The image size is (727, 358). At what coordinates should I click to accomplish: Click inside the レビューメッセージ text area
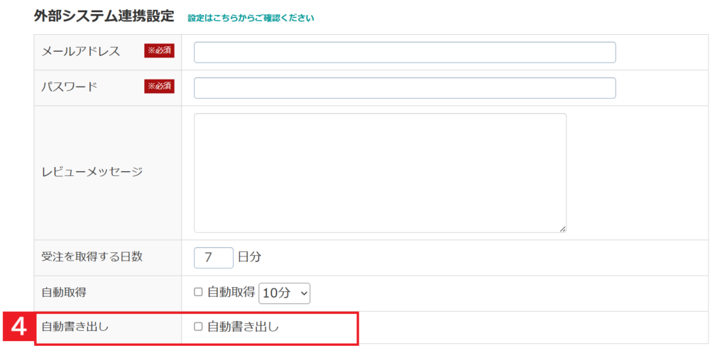tap(380, 173)
